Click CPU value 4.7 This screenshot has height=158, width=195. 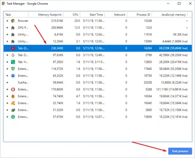78,96
